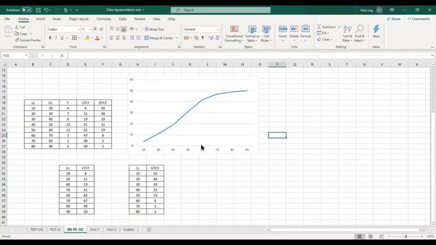Click Decrease Indent icon
The image size is (436, 245).
click(131, 38)
